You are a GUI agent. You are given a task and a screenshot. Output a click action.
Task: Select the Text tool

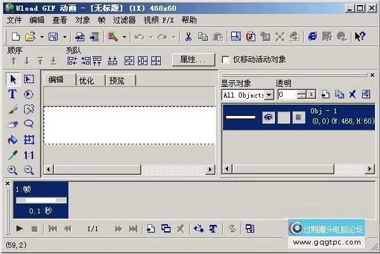pos(12,94)
